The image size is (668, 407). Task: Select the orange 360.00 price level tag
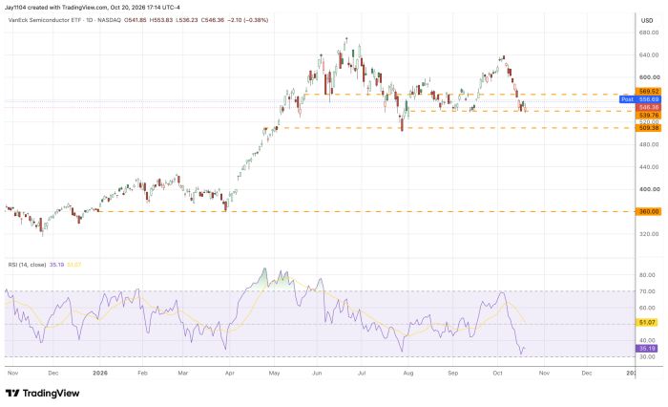coord(648,211)
